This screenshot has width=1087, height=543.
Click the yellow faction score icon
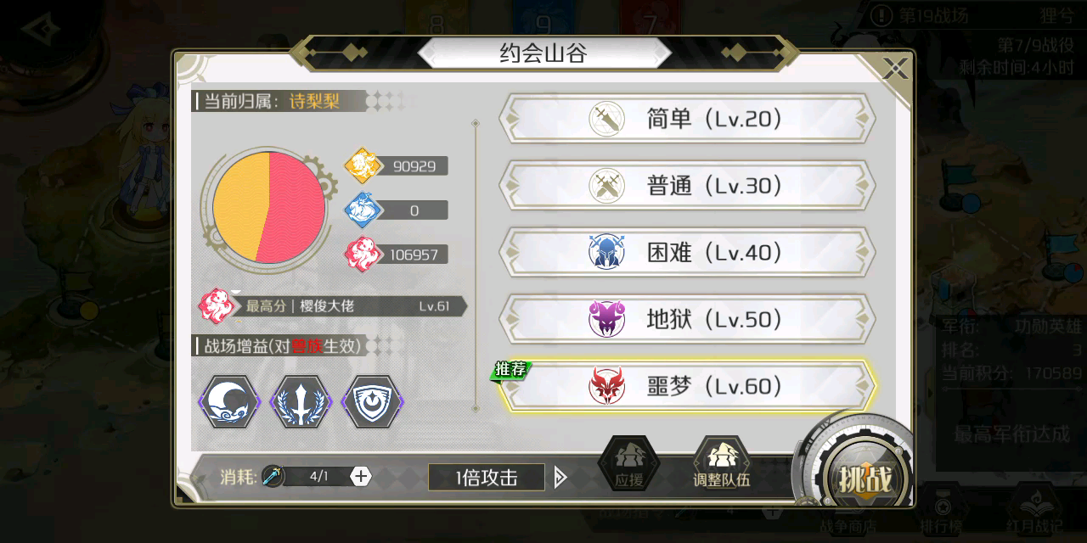point(361,165)
